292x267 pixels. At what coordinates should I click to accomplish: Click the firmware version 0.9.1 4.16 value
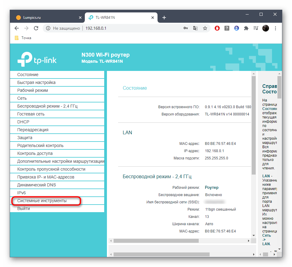228,107
